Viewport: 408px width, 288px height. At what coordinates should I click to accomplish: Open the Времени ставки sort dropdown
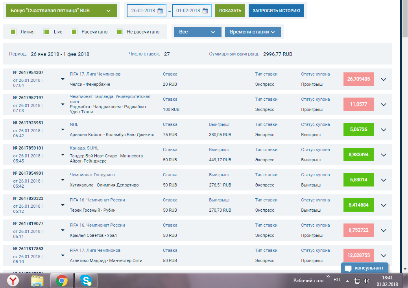tap(253, 32)
